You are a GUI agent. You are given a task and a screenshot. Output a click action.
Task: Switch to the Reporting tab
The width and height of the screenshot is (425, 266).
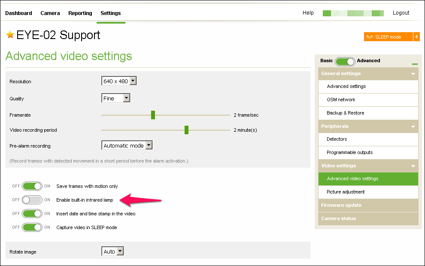click(x=80, y=13)
